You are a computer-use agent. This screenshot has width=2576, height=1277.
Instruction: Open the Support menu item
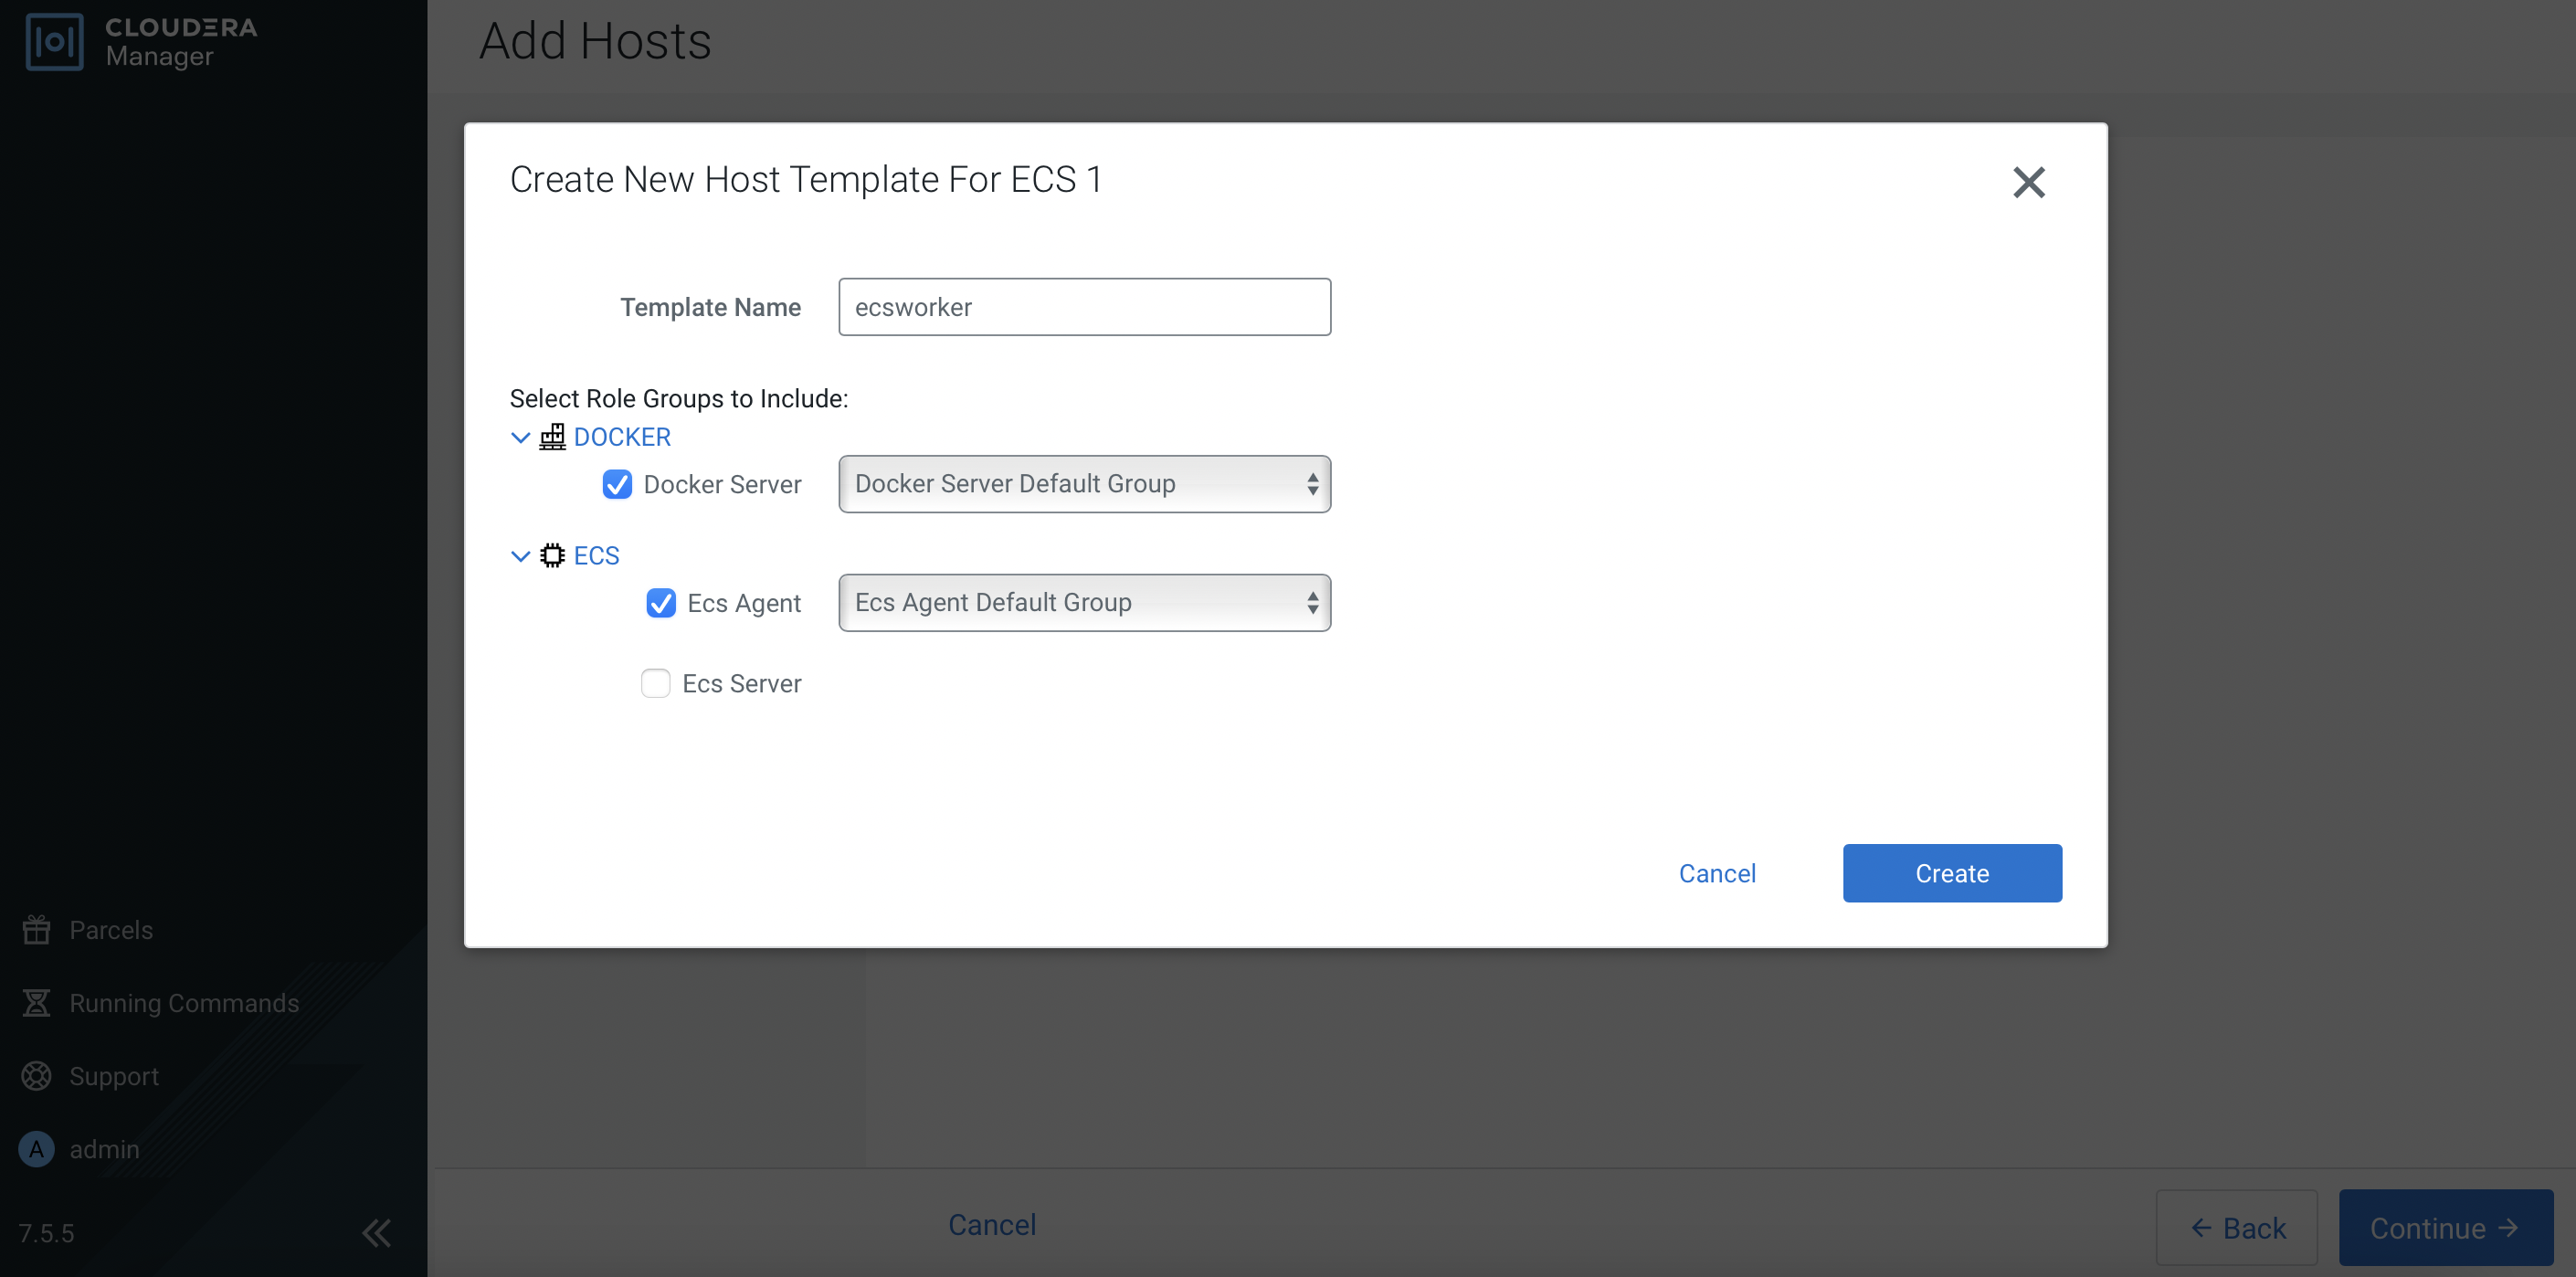[x=114, y=1076]
